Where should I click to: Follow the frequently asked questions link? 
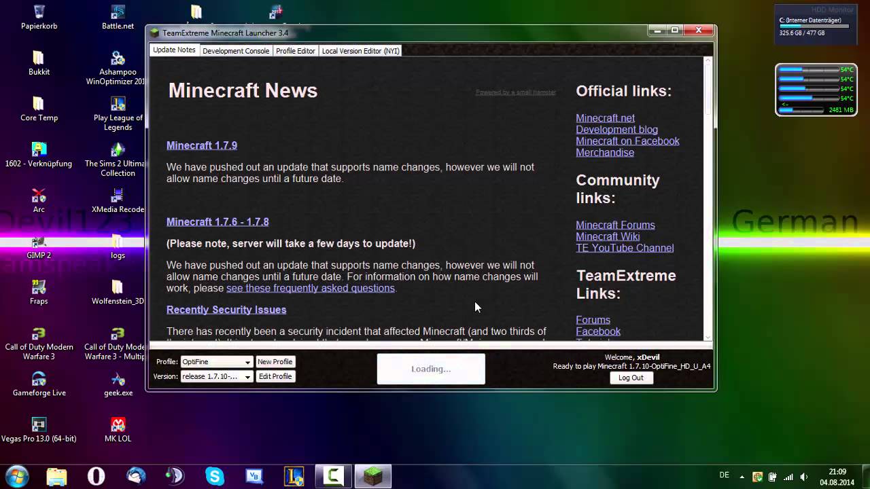coord(311,288)
